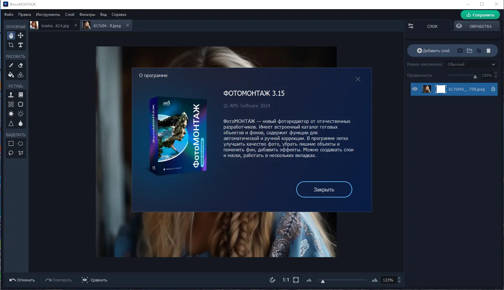Increase the Прозрачность opacity stepper up
This screenshot has width=504, height=290.
495,73
